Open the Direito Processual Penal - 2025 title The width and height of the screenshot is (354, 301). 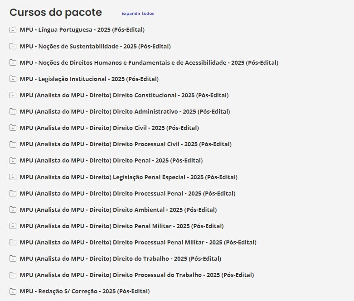pos(127,193)
